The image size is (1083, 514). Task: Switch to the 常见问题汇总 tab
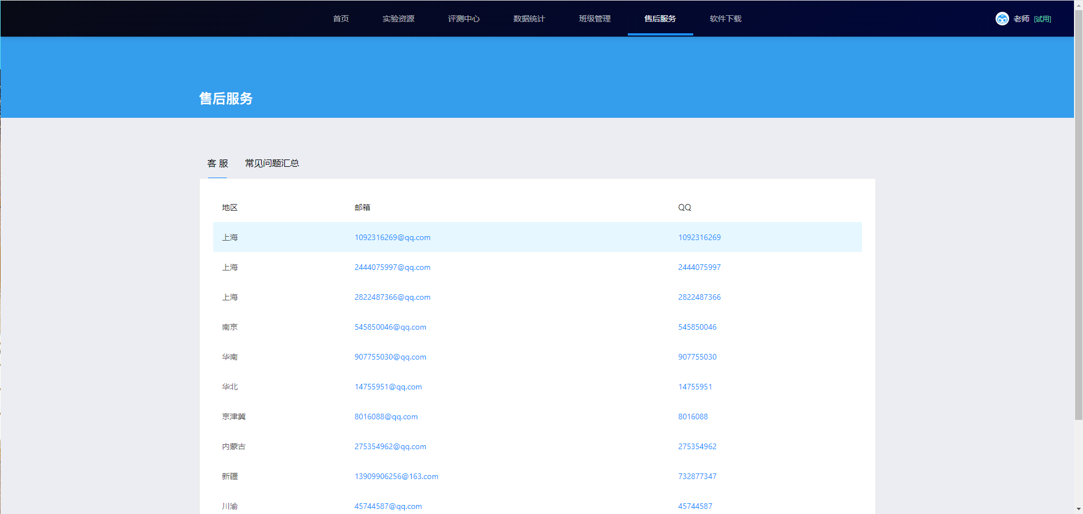[x=272, y=163]
